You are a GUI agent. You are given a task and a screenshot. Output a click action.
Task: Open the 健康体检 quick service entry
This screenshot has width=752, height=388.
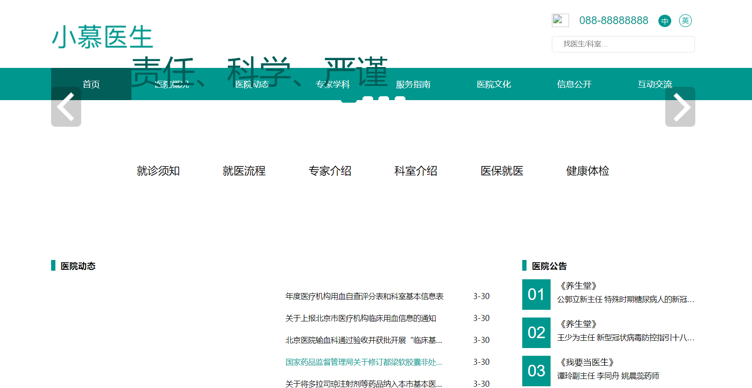(588, 171)
